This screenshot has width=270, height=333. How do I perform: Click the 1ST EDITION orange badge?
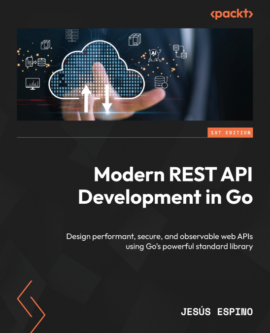[x=230, y=133]
